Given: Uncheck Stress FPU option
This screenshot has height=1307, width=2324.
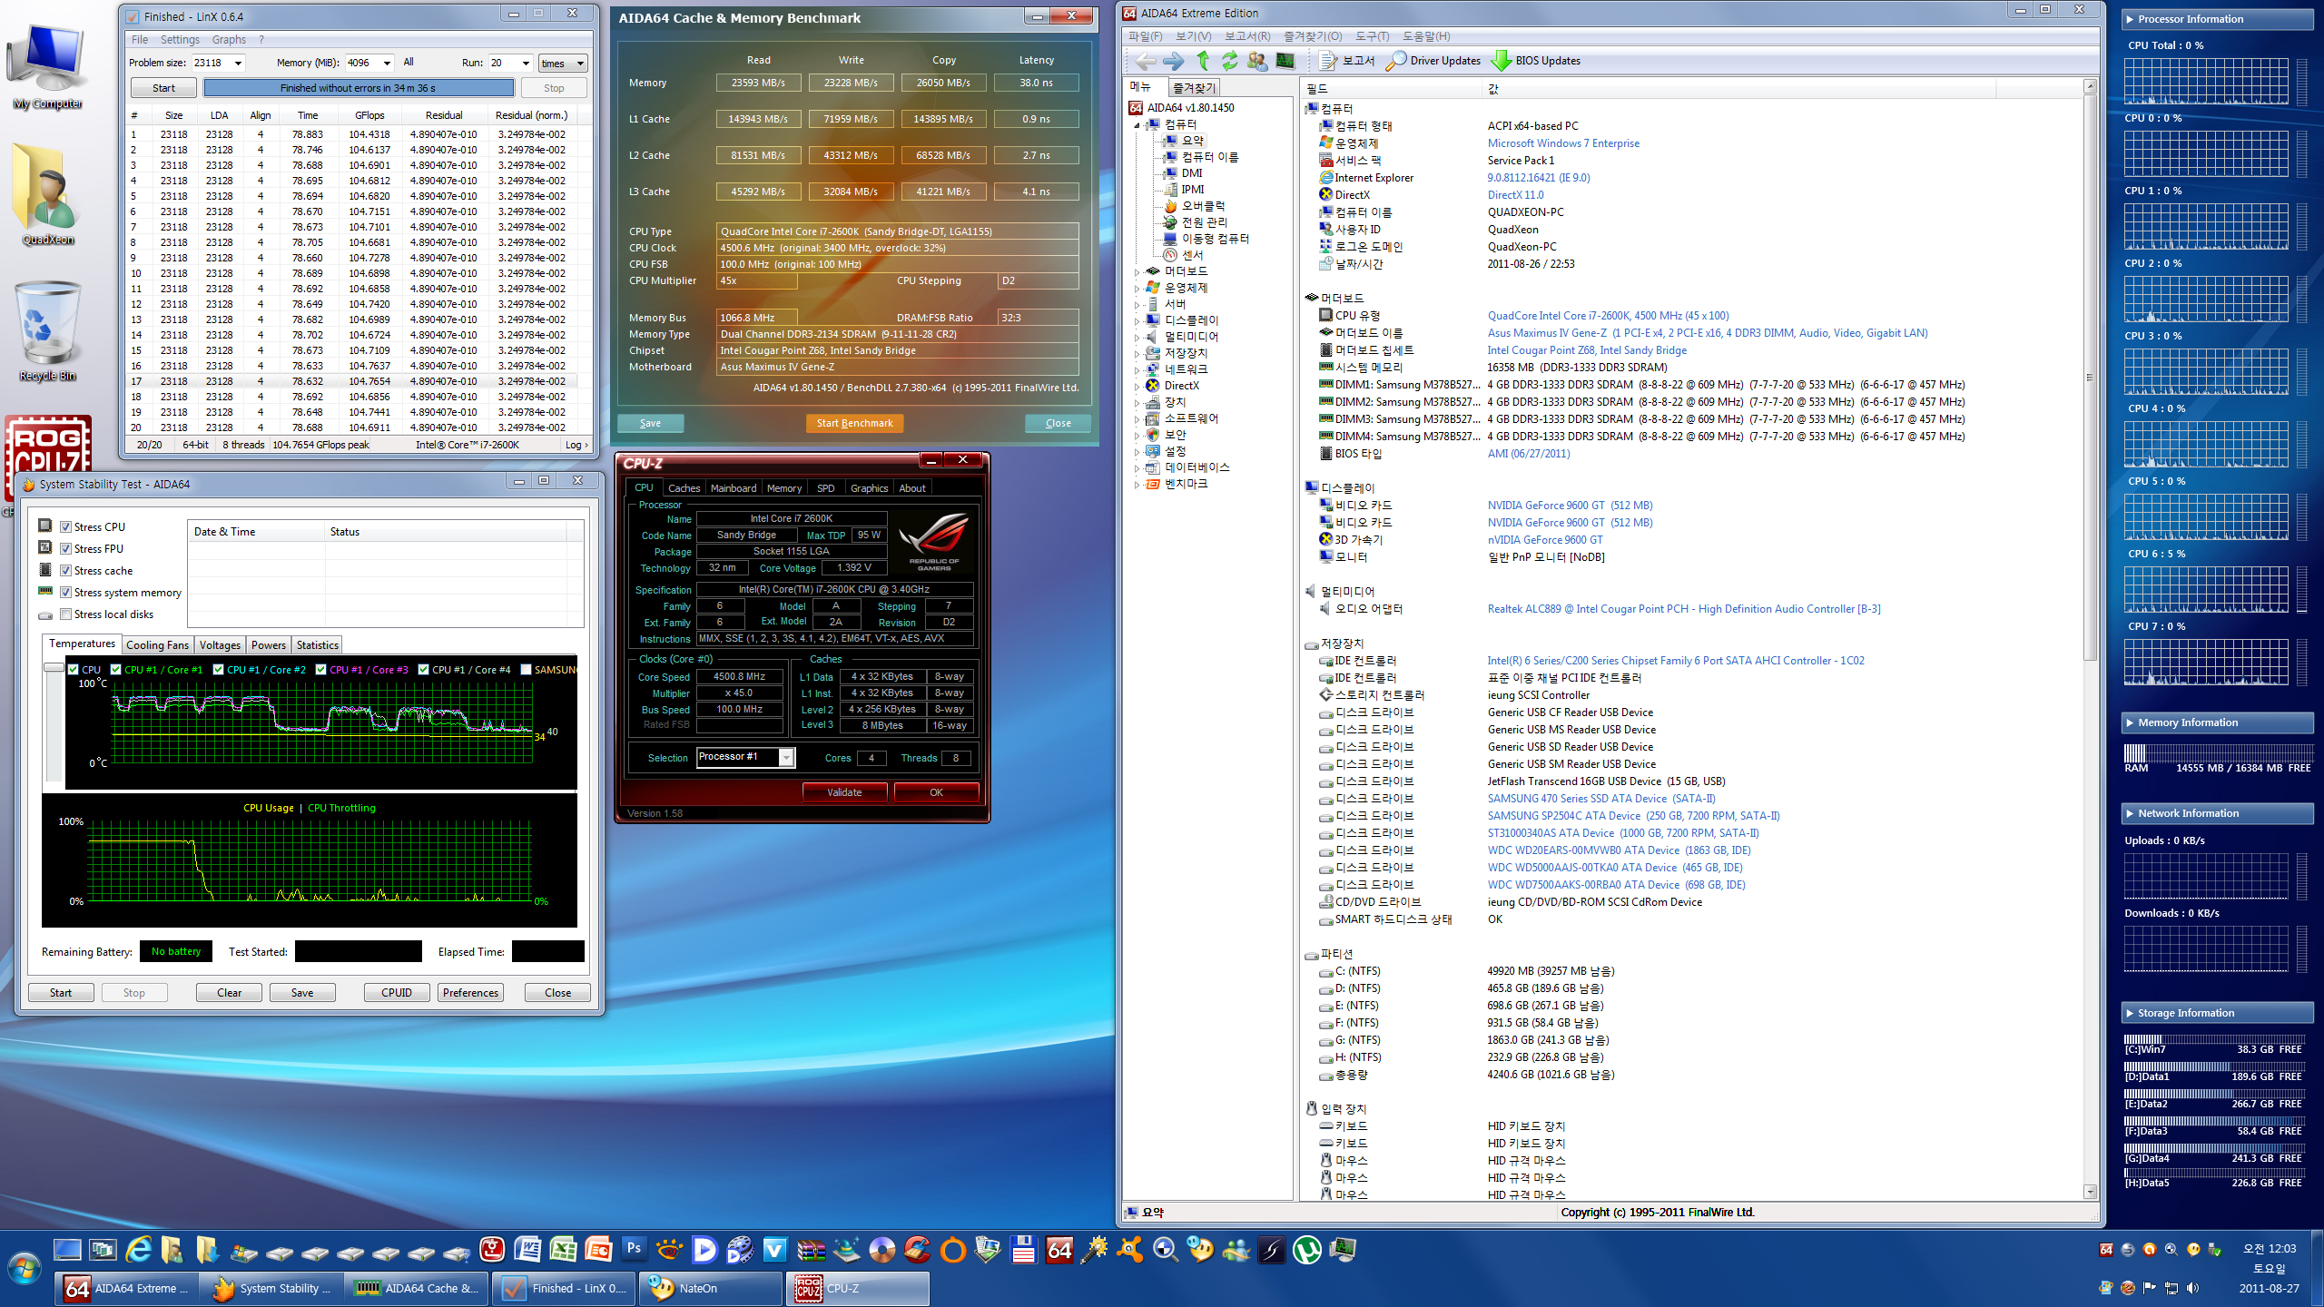Looking at the screenshot, I should pyautogui.click(x=65, y=548).
